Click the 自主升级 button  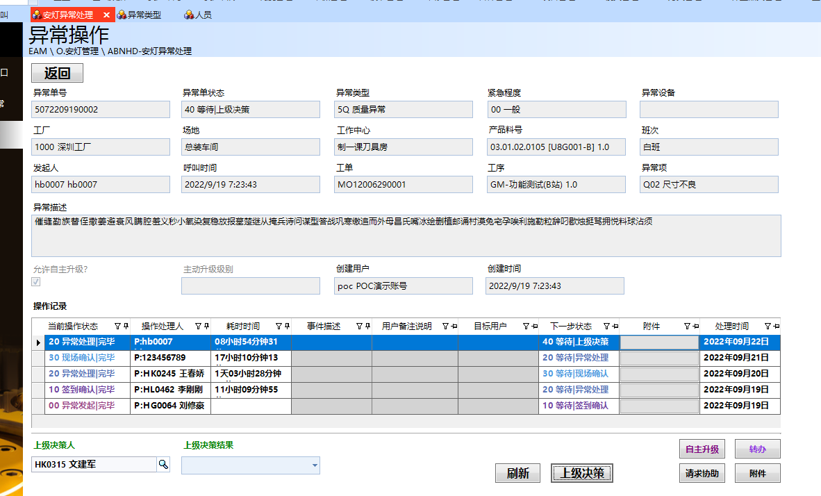point(702,449)
